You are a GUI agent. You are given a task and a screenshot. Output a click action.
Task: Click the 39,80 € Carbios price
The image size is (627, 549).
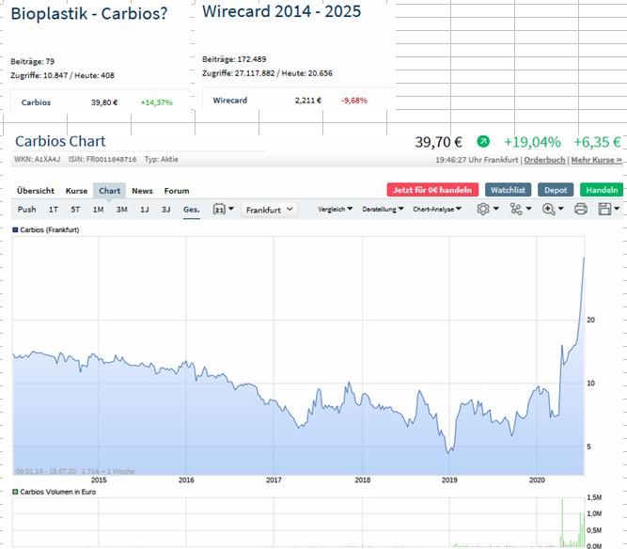pyautogui.click(x=104, y=102)
